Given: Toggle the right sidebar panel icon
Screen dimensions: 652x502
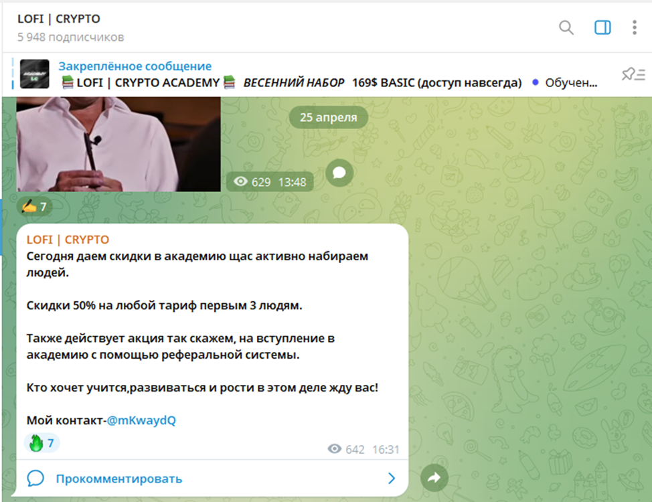Looking at the screenshot, I should click(x=602, y=27).
